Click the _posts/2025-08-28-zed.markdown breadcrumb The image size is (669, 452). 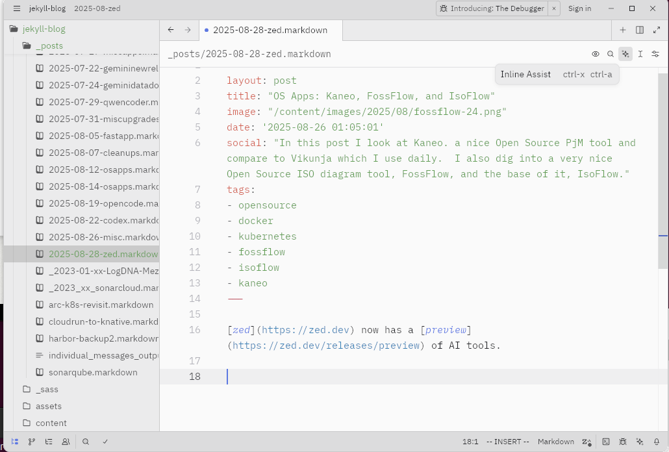(x=249, y=54)
